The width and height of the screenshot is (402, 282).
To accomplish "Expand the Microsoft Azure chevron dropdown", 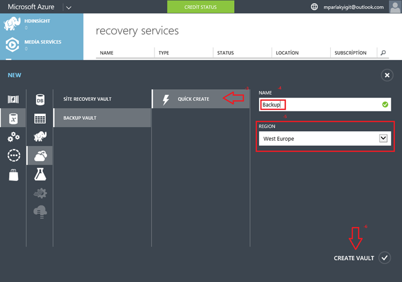I will [x=68, y=7].
